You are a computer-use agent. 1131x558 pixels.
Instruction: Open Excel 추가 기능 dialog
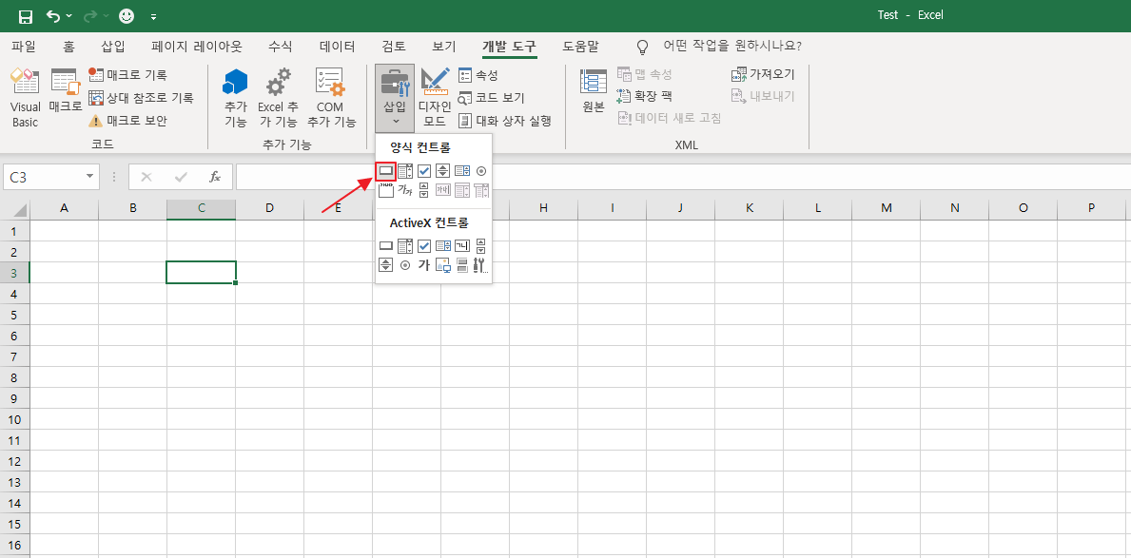point(279,97)
